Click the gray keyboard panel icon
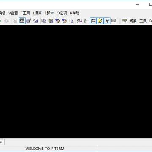Image resolution: width=152 pixels, height=152 pixels. pyautogui.click(x=114, y=21)
